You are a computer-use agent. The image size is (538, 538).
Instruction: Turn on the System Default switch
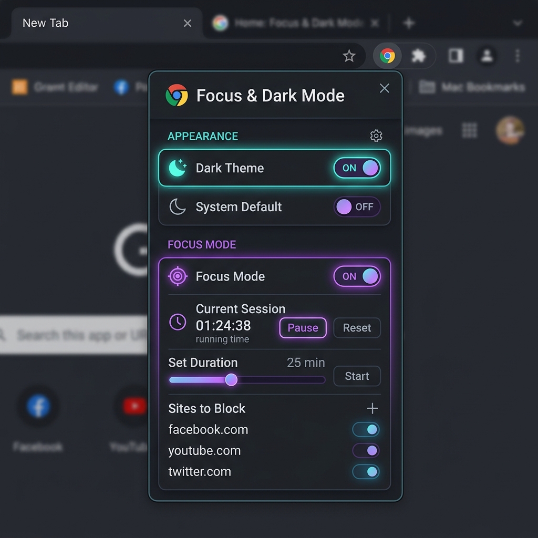[x=357, y=206]
